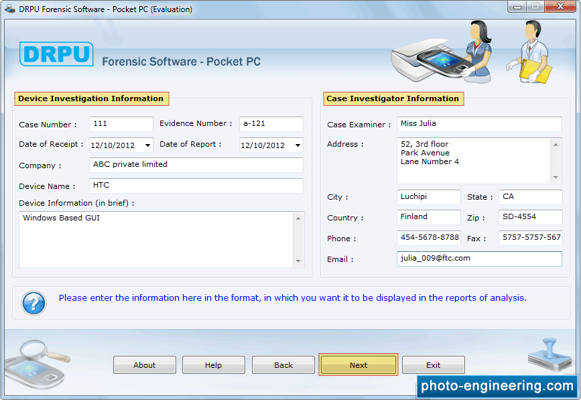Click the rubber stamp icon
581x400 pixels.
[550, 355]
